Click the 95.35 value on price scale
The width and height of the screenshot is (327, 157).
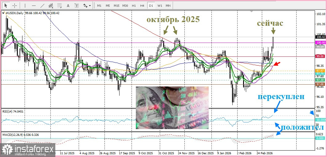(320, 107)
